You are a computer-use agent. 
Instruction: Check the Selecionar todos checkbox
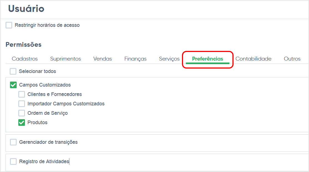(13, 71)
